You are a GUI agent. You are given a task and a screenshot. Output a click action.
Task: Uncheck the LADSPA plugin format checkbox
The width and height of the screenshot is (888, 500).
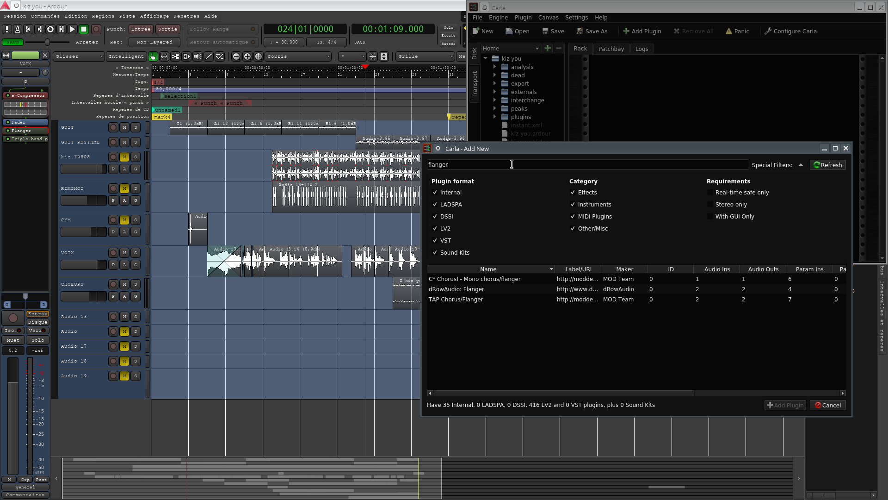coord(435,205)
